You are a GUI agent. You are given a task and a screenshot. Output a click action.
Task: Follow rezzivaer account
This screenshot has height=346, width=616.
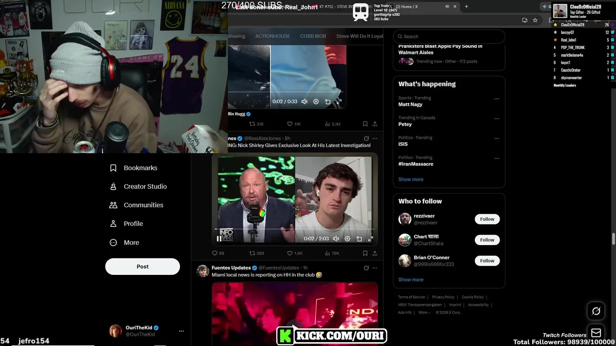coord(487,219)
